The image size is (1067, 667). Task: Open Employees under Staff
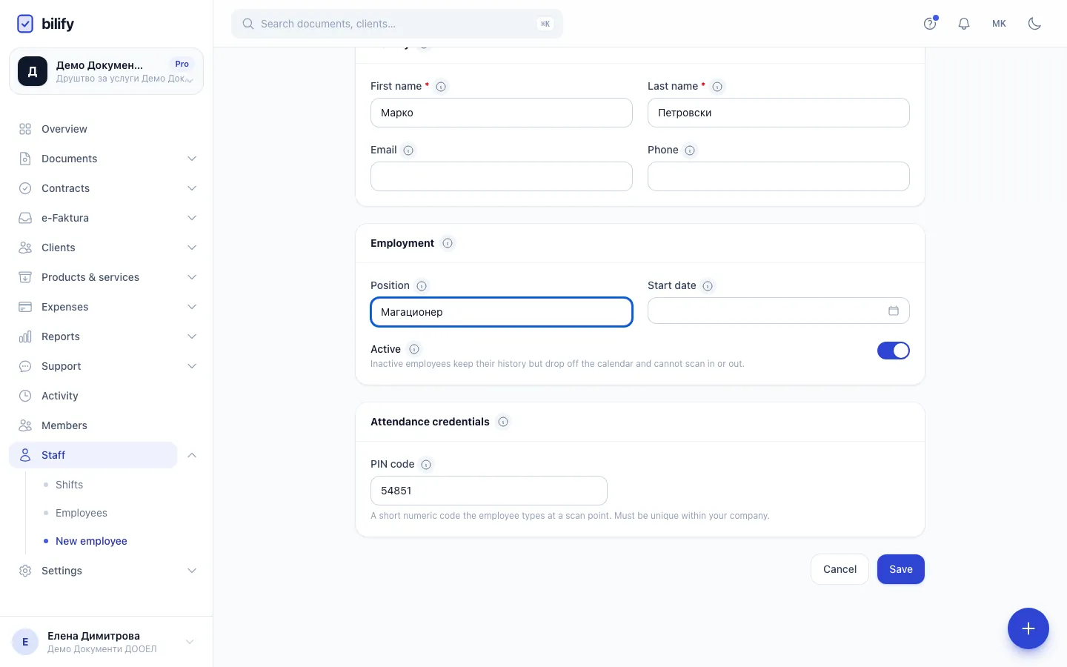tap(82, 513)
